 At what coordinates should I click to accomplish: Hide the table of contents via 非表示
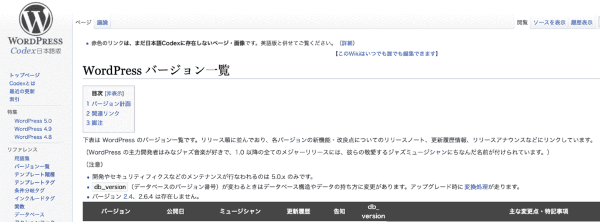click(x=114, y=93)
